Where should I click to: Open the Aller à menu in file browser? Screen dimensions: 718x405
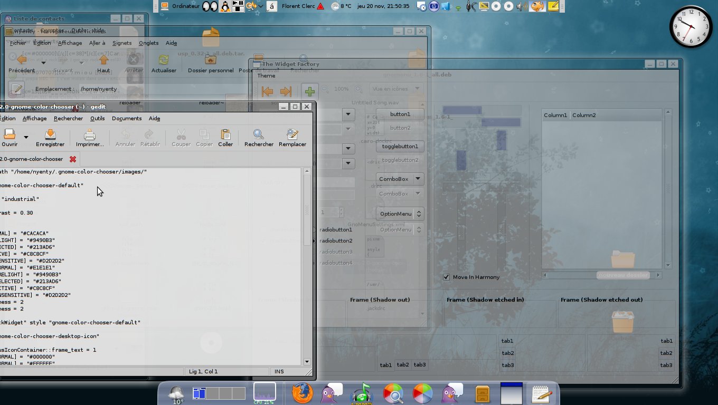(x=97, y=43)
